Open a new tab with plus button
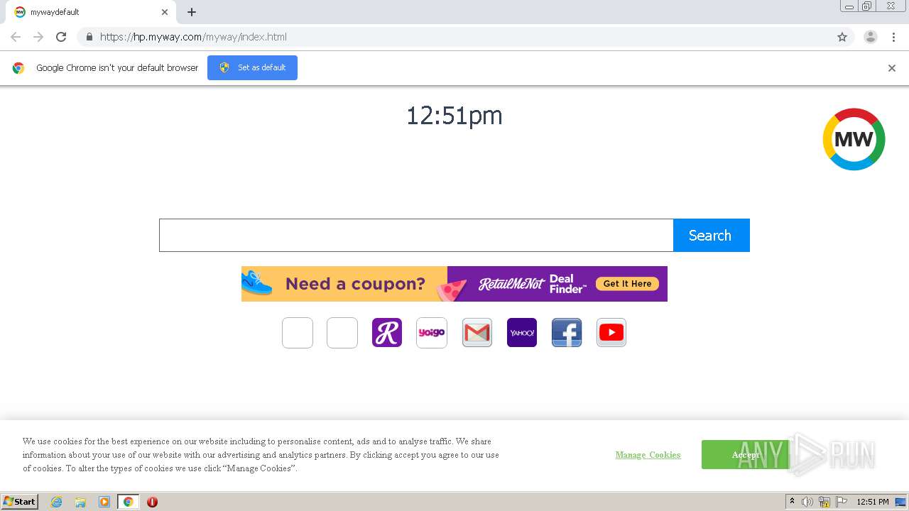The height and width of the screenshot is (511, 909). click(x=192, y=12)
